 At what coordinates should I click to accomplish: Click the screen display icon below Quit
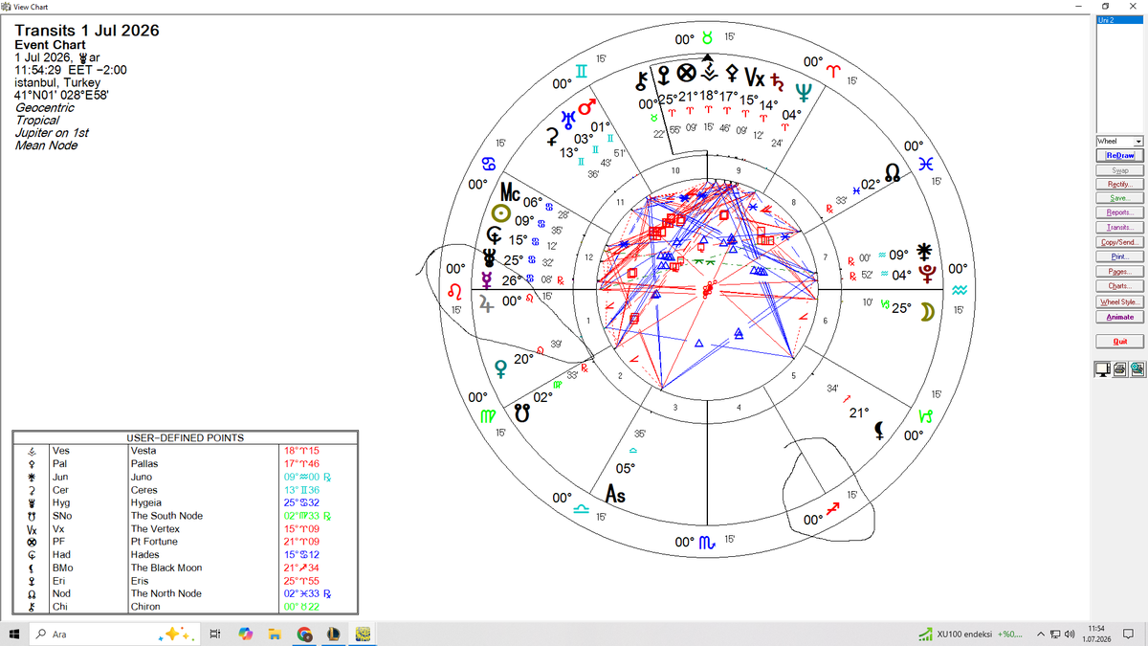(x=1103, y=369)
